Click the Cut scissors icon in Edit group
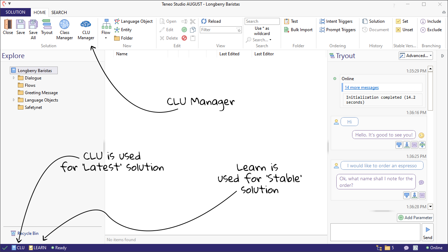This screenshot has height=252, width=448. click(x=193, y=21)
